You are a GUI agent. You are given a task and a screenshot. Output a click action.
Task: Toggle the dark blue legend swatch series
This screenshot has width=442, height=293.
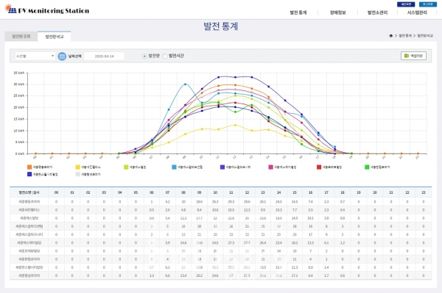point(29,174)
